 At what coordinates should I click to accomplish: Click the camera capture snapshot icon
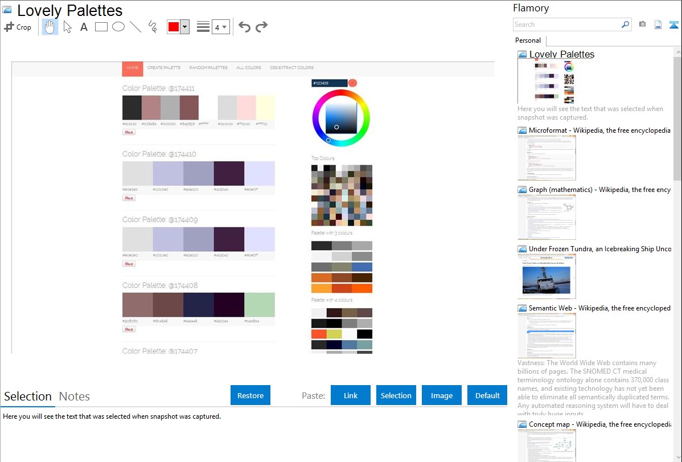tap(642, 24)
